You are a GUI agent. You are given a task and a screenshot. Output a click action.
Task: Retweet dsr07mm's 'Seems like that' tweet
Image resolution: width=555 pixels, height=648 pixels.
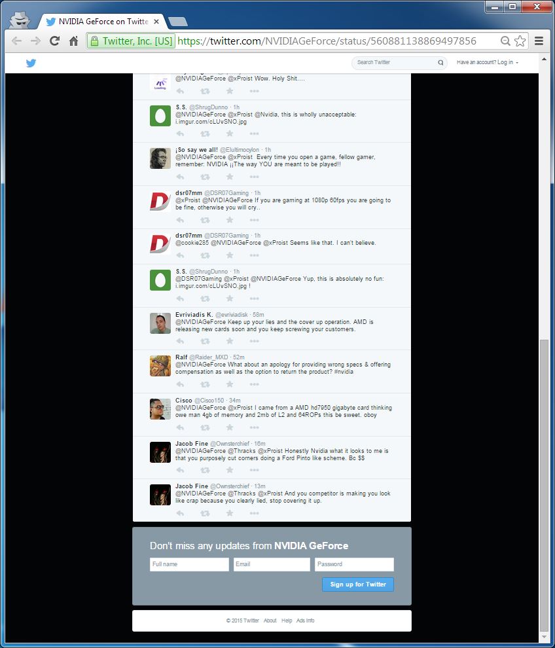[x=205, y=255]
